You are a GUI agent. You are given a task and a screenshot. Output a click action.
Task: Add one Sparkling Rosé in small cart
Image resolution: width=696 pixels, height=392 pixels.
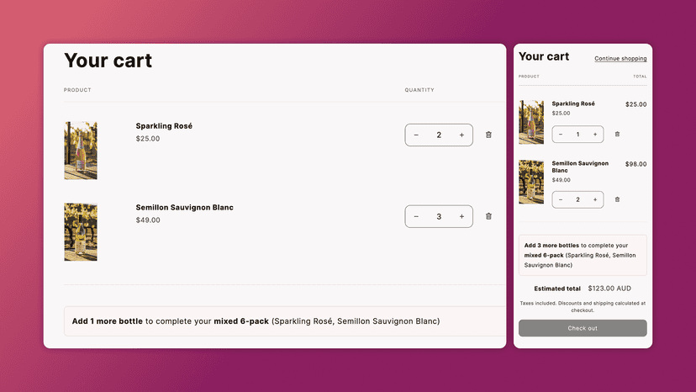coord(595,135)
